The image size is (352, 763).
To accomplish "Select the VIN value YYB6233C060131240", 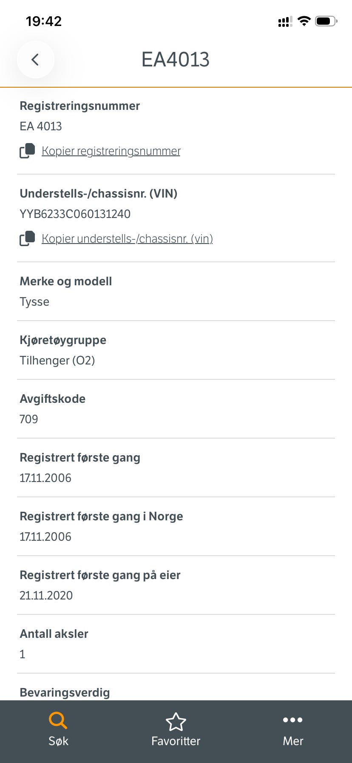I will [75, 214].
